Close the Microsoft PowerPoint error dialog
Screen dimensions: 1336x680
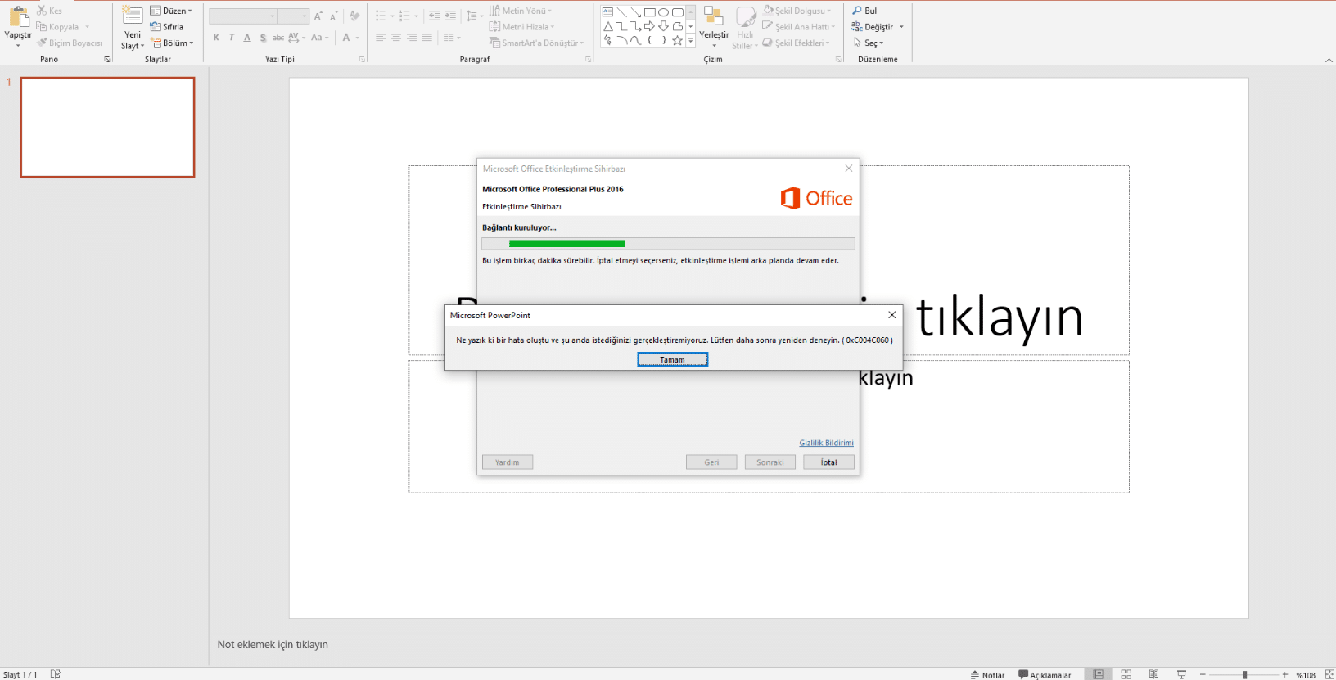tap(892, 315)
